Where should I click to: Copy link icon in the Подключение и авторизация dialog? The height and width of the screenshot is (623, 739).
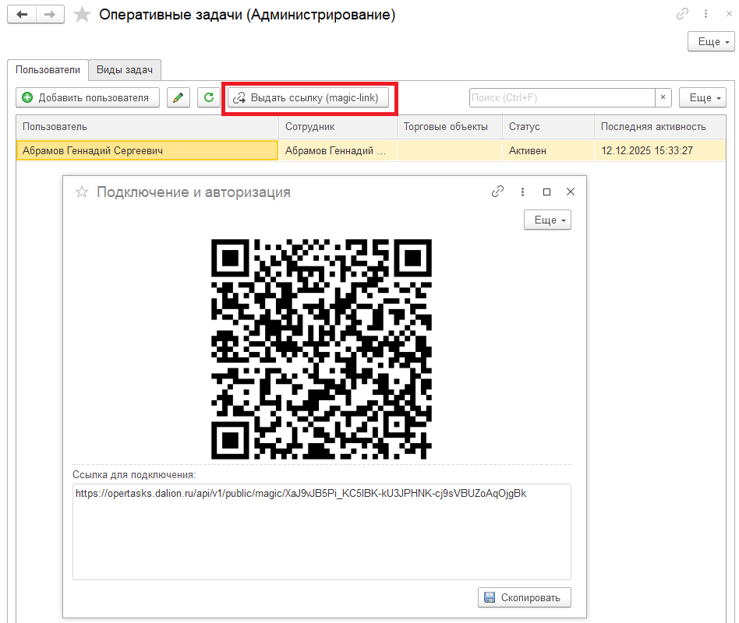[497, 192]
